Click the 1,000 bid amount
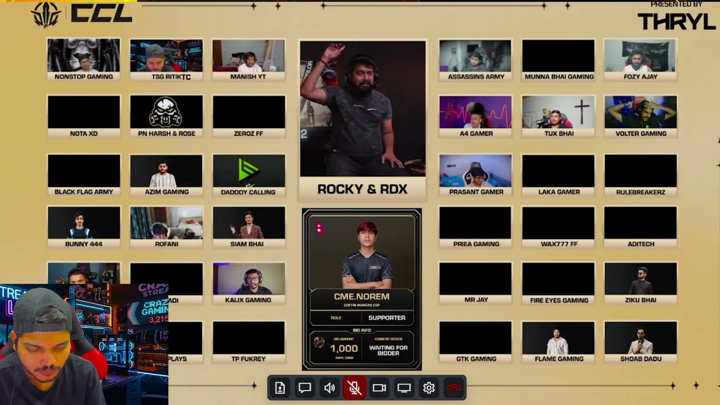 pyautogui.click(x=344, y=349)
